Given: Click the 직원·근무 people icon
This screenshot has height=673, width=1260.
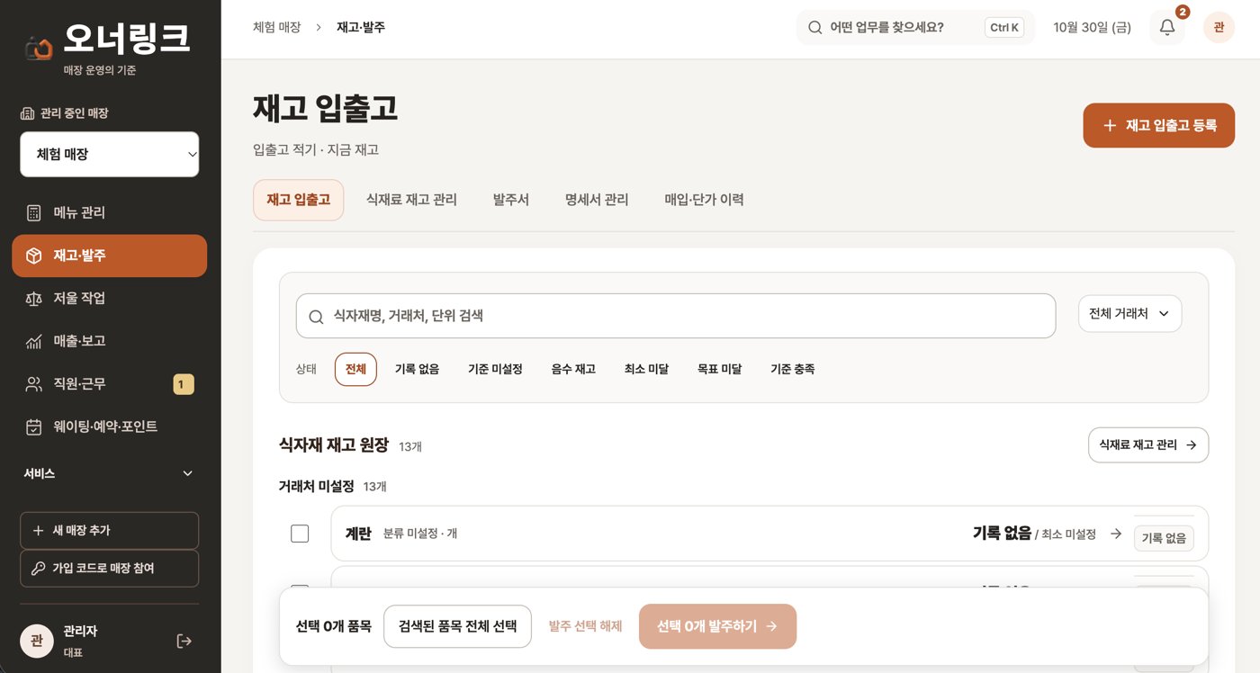Looking at the screenshot, I should [34, 384].
